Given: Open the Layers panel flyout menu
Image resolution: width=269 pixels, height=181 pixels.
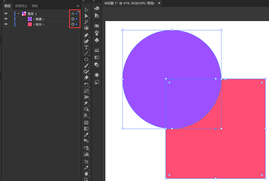Looking at the screenshot, I should click(78, 6).
